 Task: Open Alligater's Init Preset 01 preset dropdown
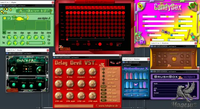click(26, 6)
